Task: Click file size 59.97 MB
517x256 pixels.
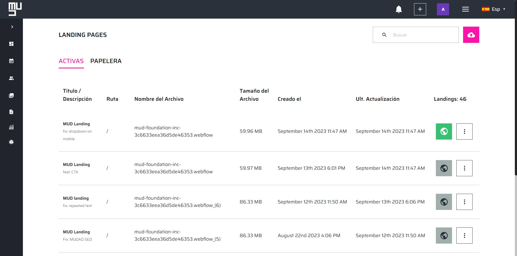Action: click(251, 168)
